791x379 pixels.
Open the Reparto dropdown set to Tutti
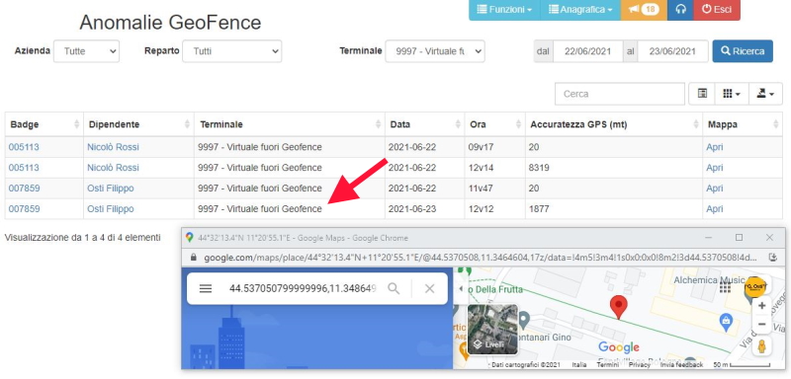coord(232,51)
